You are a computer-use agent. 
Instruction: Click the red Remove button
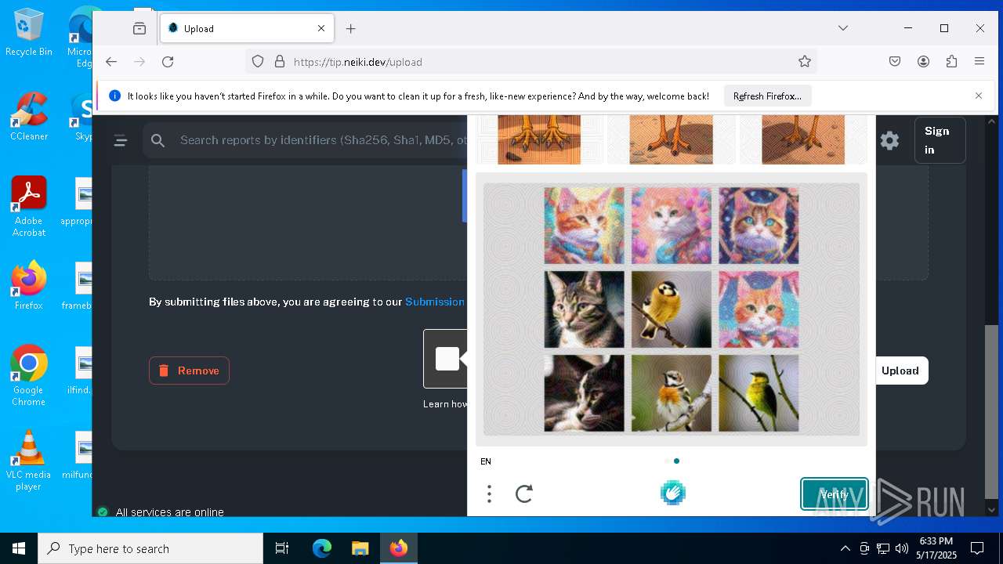point(189,371)
